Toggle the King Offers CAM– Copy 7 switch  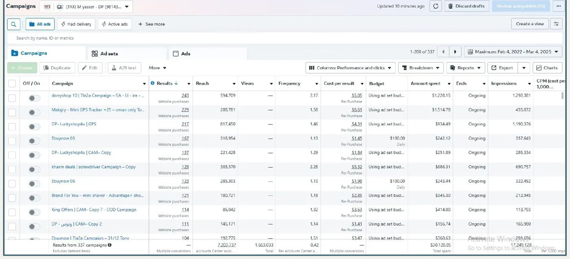coord(34,212)
